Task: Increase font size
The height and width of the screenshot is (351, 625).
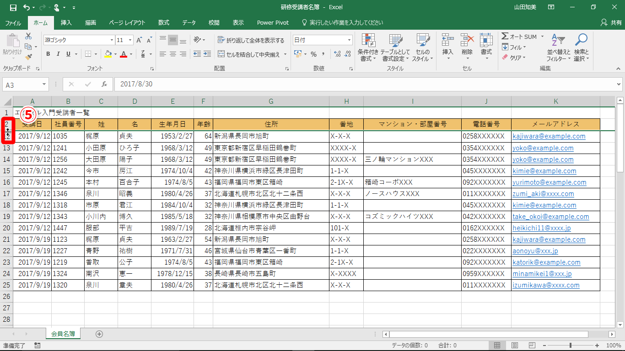Action: [140, 40]
